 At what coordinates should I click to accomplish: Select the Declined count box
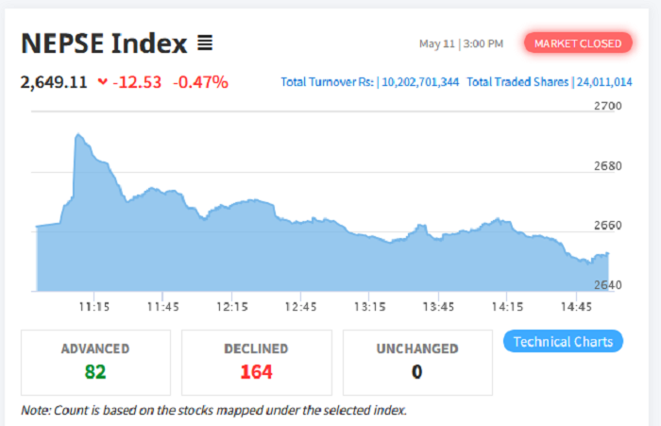coord(256,361)
